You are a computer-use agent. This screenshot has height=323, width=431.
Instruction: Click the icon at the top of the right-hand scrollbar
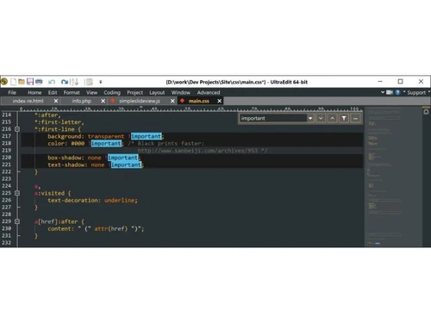[x=426, y=112]
